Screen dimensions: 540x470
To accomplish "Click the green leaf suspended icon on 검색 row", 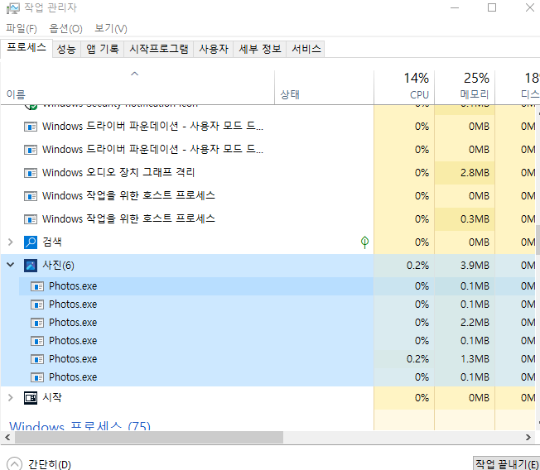I will (x=364, y=242).
